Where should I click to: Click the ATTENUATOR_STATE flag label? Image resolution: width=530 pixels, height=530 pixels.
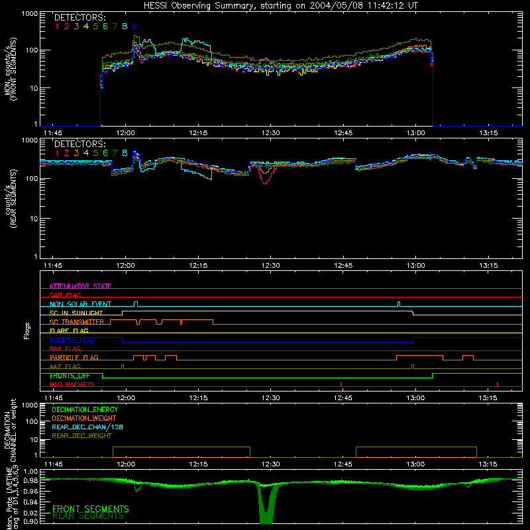coord(80,286)
